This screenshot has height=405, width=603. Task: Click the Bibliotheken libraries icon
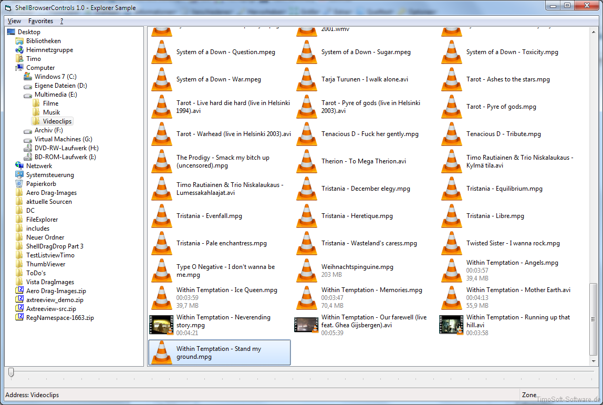click(x=19, y=41)
